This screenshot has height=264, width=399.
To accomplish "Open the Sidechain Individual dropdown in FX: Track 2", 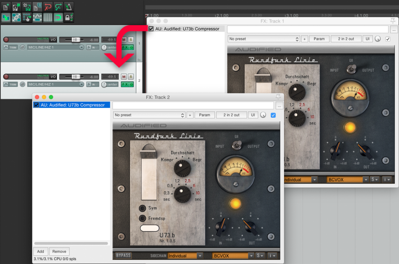I will coord(185,255).
